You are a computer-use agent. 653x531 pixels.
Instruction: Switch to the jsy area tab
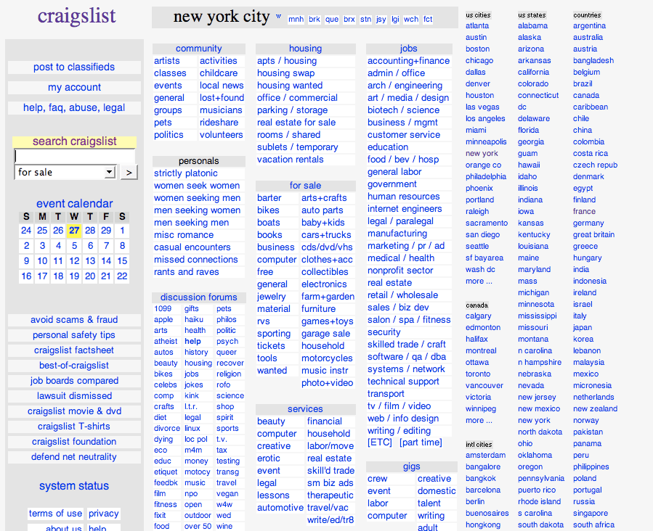point(381,20)
